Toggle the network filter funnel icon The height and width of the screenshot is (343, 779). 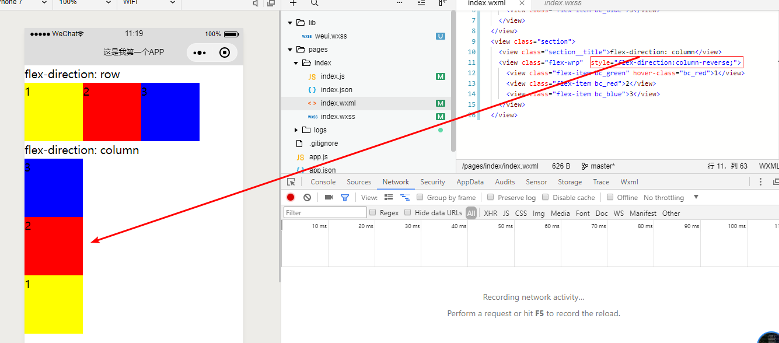345,198
